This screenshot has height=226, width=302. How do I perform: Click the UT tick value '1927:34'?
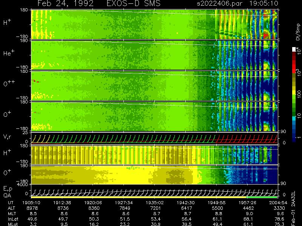(124, 203)
